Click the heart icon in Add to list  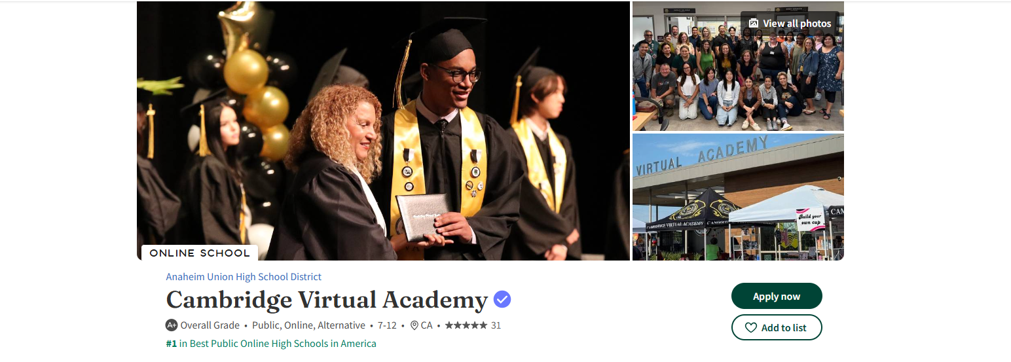coord(751,327)
